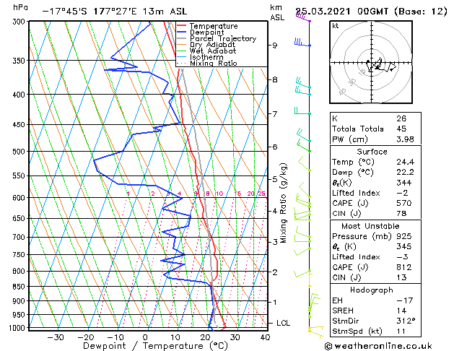Image resolution: width=454 pixels, height=351 pixels.
Task: Click surface Dewp value 22.2
Action: (406, 173)
